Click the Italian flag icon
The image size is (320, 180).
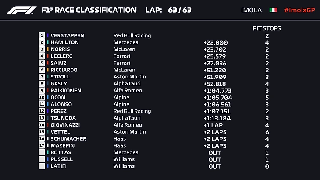point(274,10)
